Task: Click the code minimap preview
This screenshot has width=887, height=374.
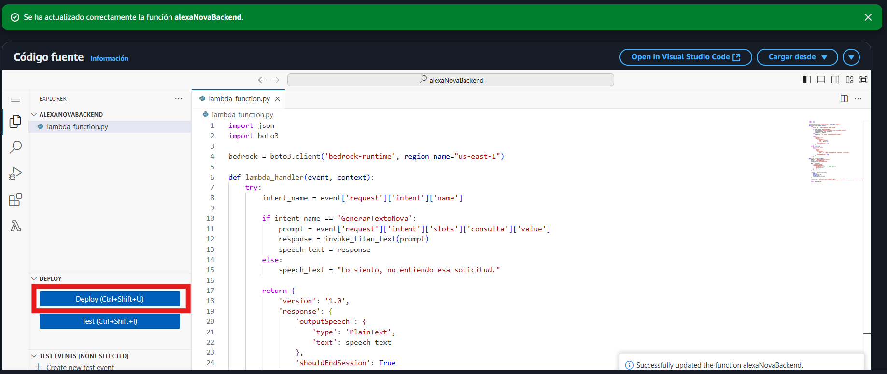Action: [x=835, y=151]
